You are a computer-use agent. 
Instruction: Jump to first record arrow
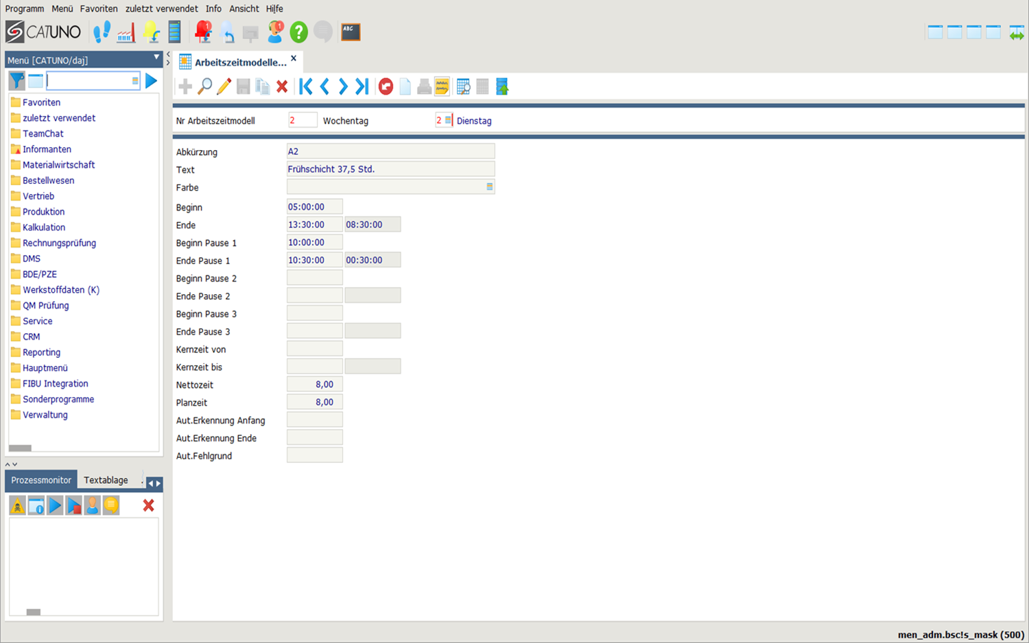pos(306,86)
